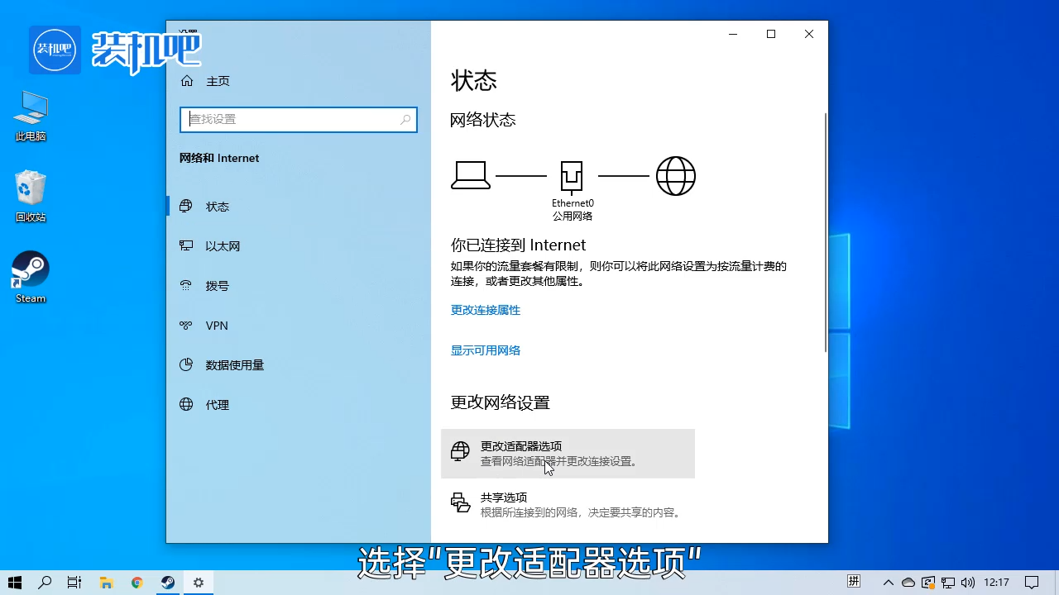
Task: Click the network icon in the system tray
Action: pyautogui.click(x=948, y=582)
